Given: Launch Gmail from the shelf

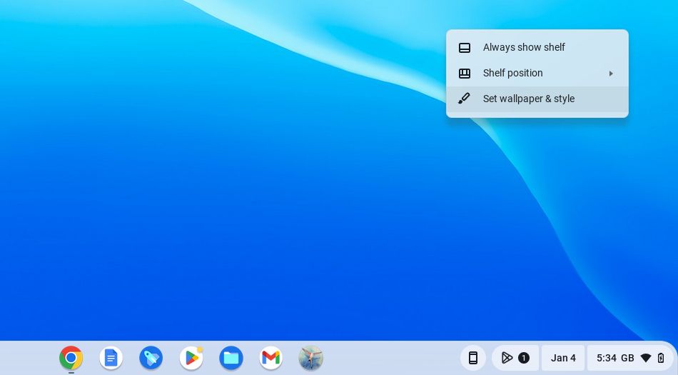Looking at the screenshot, I should [271, 358].
